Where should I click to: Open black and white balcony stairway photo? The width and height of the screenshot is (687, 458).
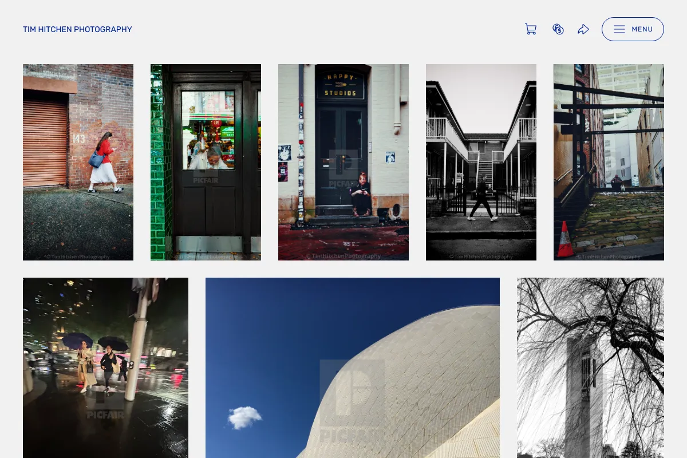pos(481,162)
